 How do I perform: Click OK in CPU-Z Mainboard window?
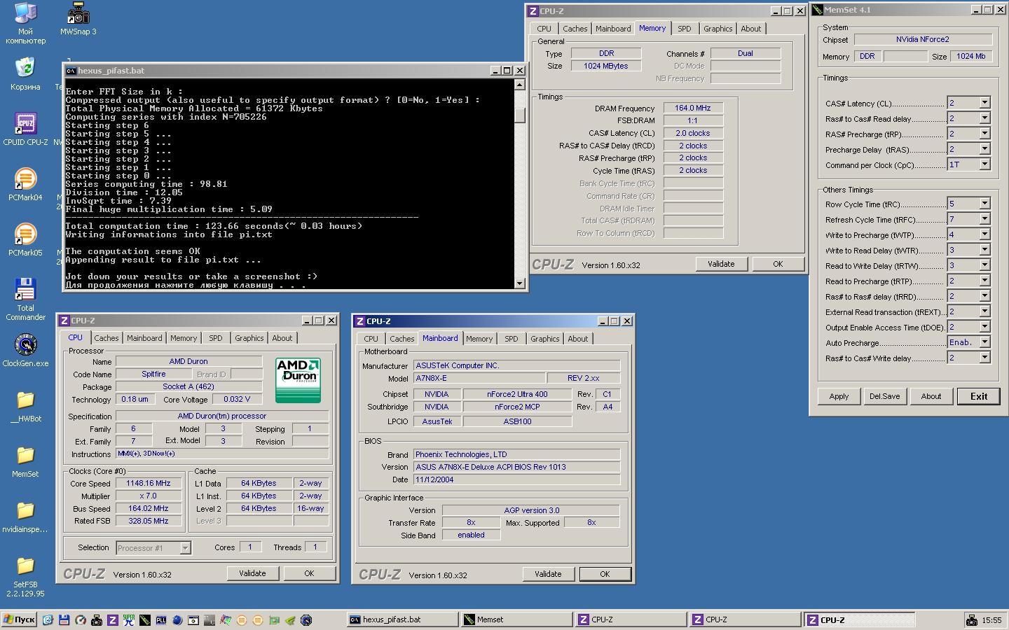(605, 574)
